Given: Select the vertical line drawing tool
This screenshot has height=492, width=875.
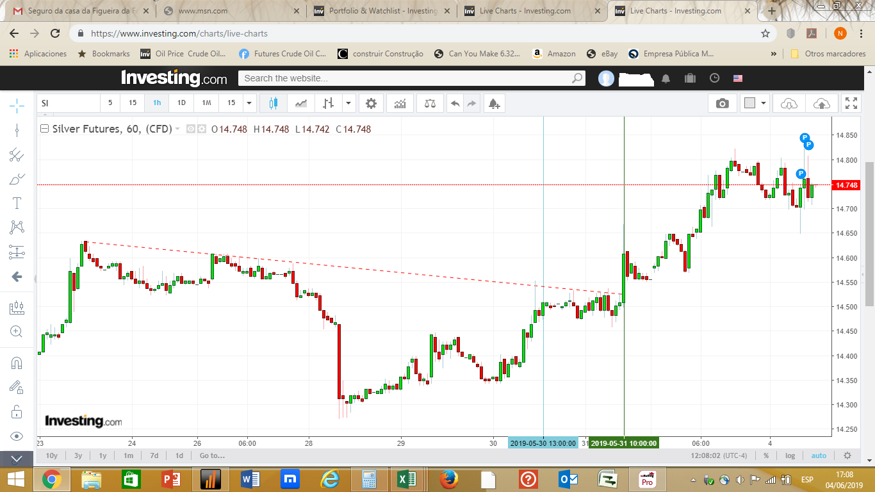Looking at the screenshot, I should click(x=17, y=130).
